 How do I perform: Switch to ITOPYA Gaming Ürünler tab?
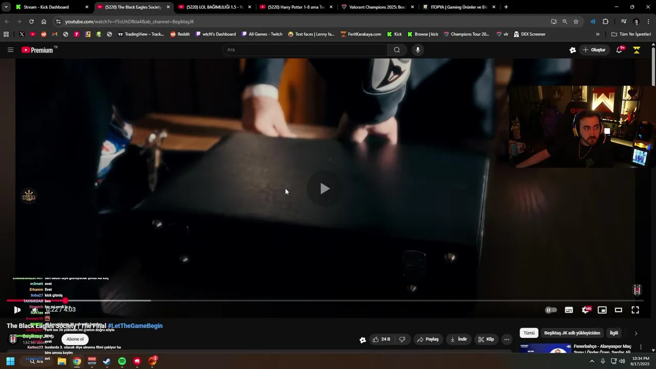(459, 7)
